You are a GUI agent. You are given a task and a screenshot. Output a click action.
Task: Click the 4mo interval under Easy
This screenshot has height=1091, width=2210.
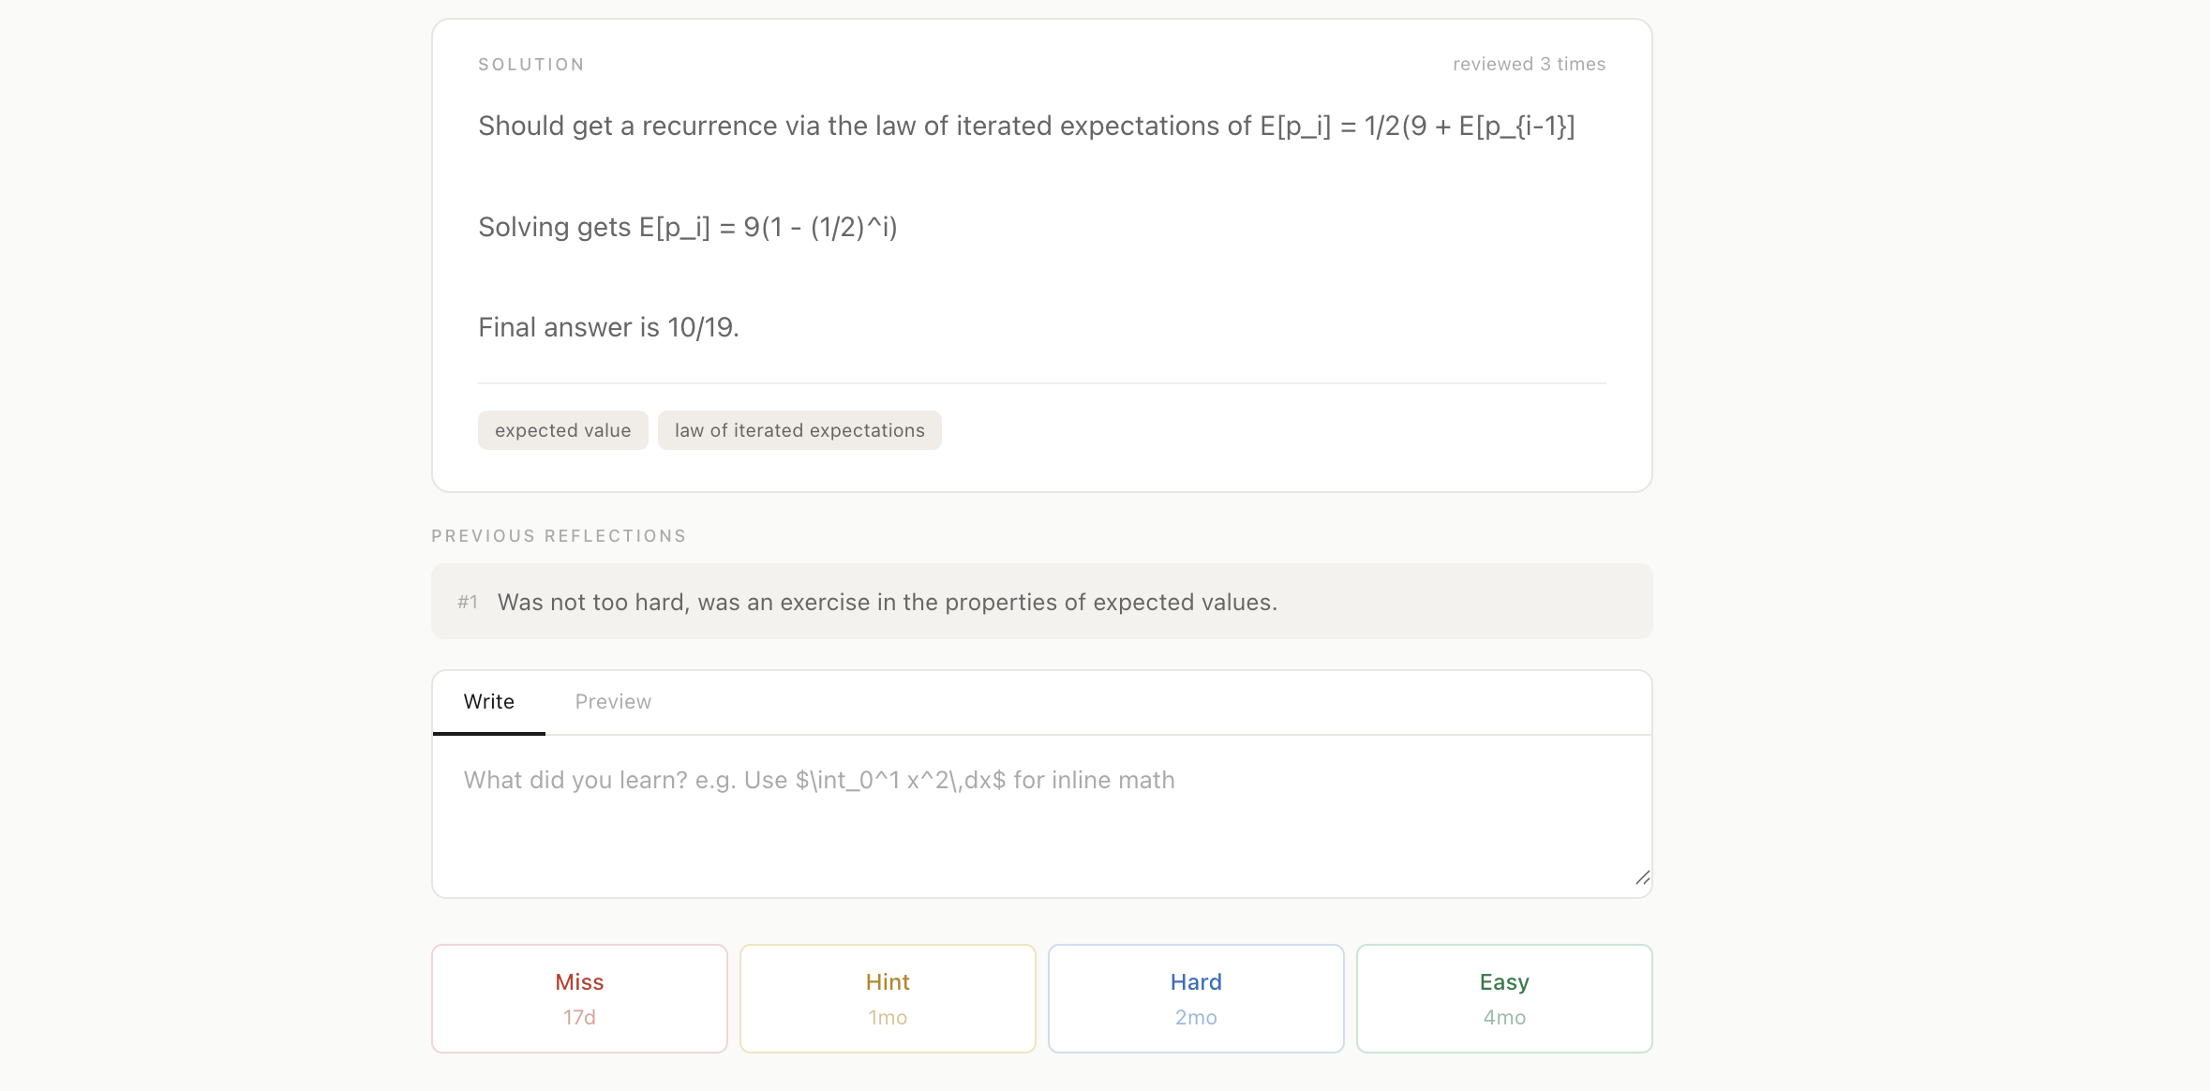coord(1504,1018)
